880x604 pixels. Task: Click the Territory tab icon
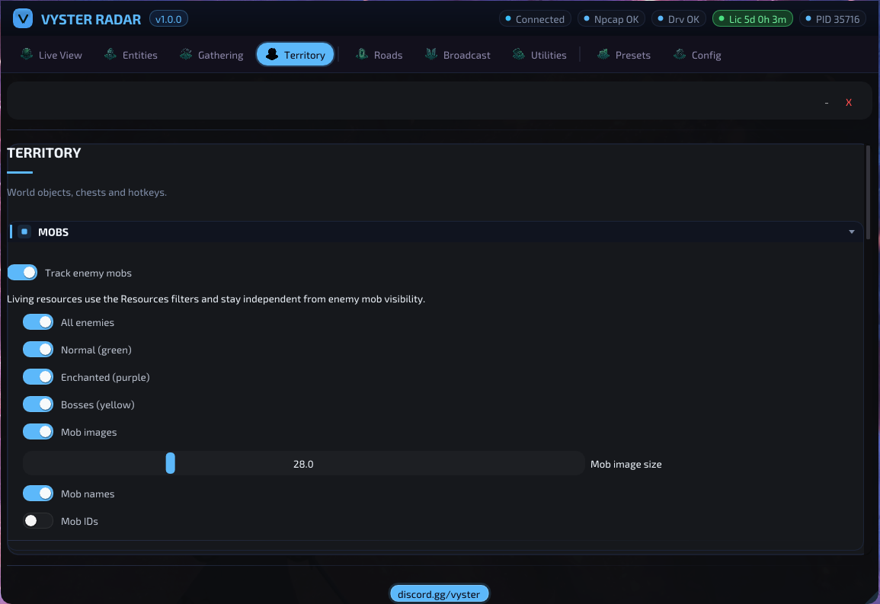(272, 54)
